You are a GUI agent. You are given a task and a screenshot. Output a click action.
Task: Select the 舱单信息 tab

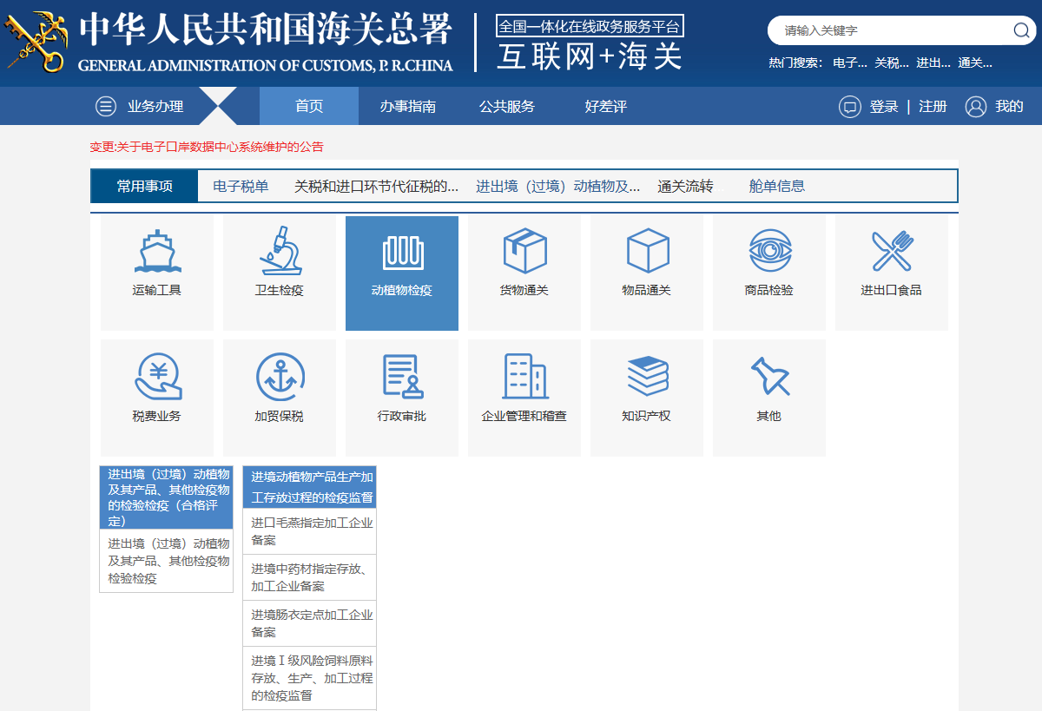[777, 186]
